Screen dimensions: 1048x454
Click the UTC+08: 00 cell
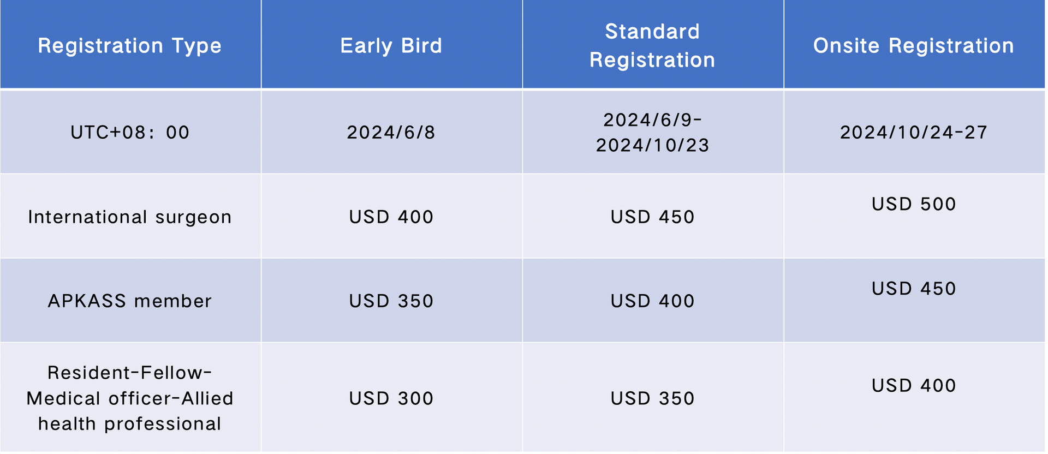click(130, 133)
